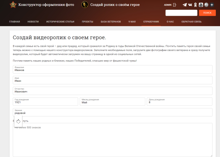The image size is (220, 157).
Task: Open the День рождения selector showing 8
Action: tap(179, 101)
